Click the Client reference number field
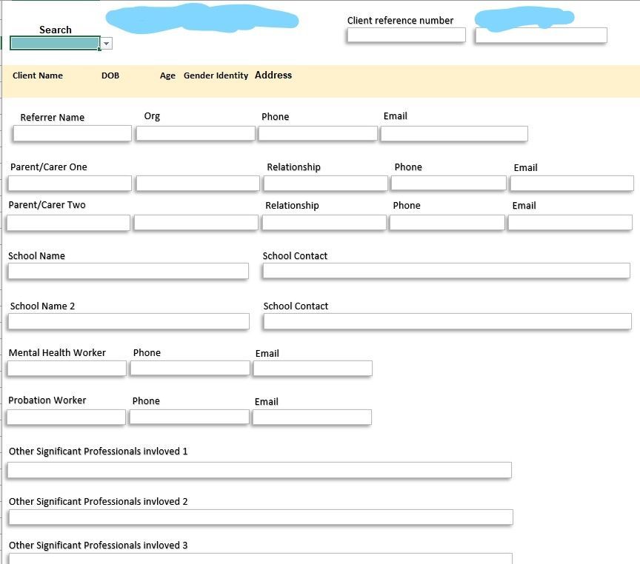640x564 pixels. coord(406,35)
